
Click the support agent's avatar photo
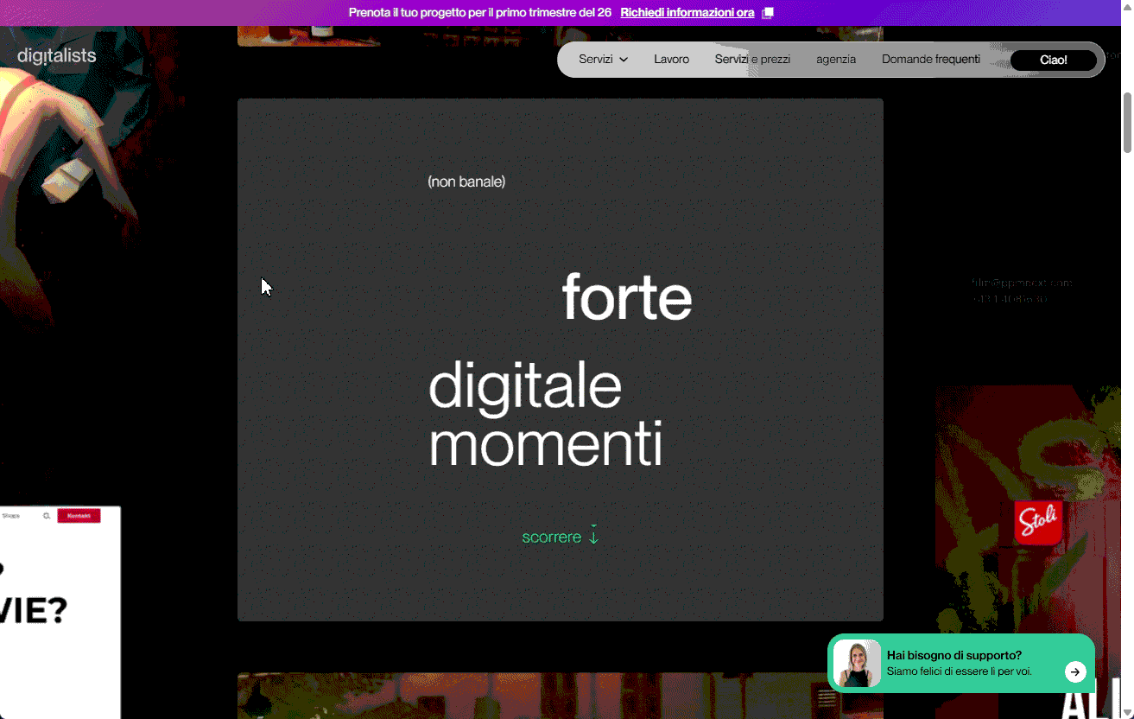[x=857, y=664]
